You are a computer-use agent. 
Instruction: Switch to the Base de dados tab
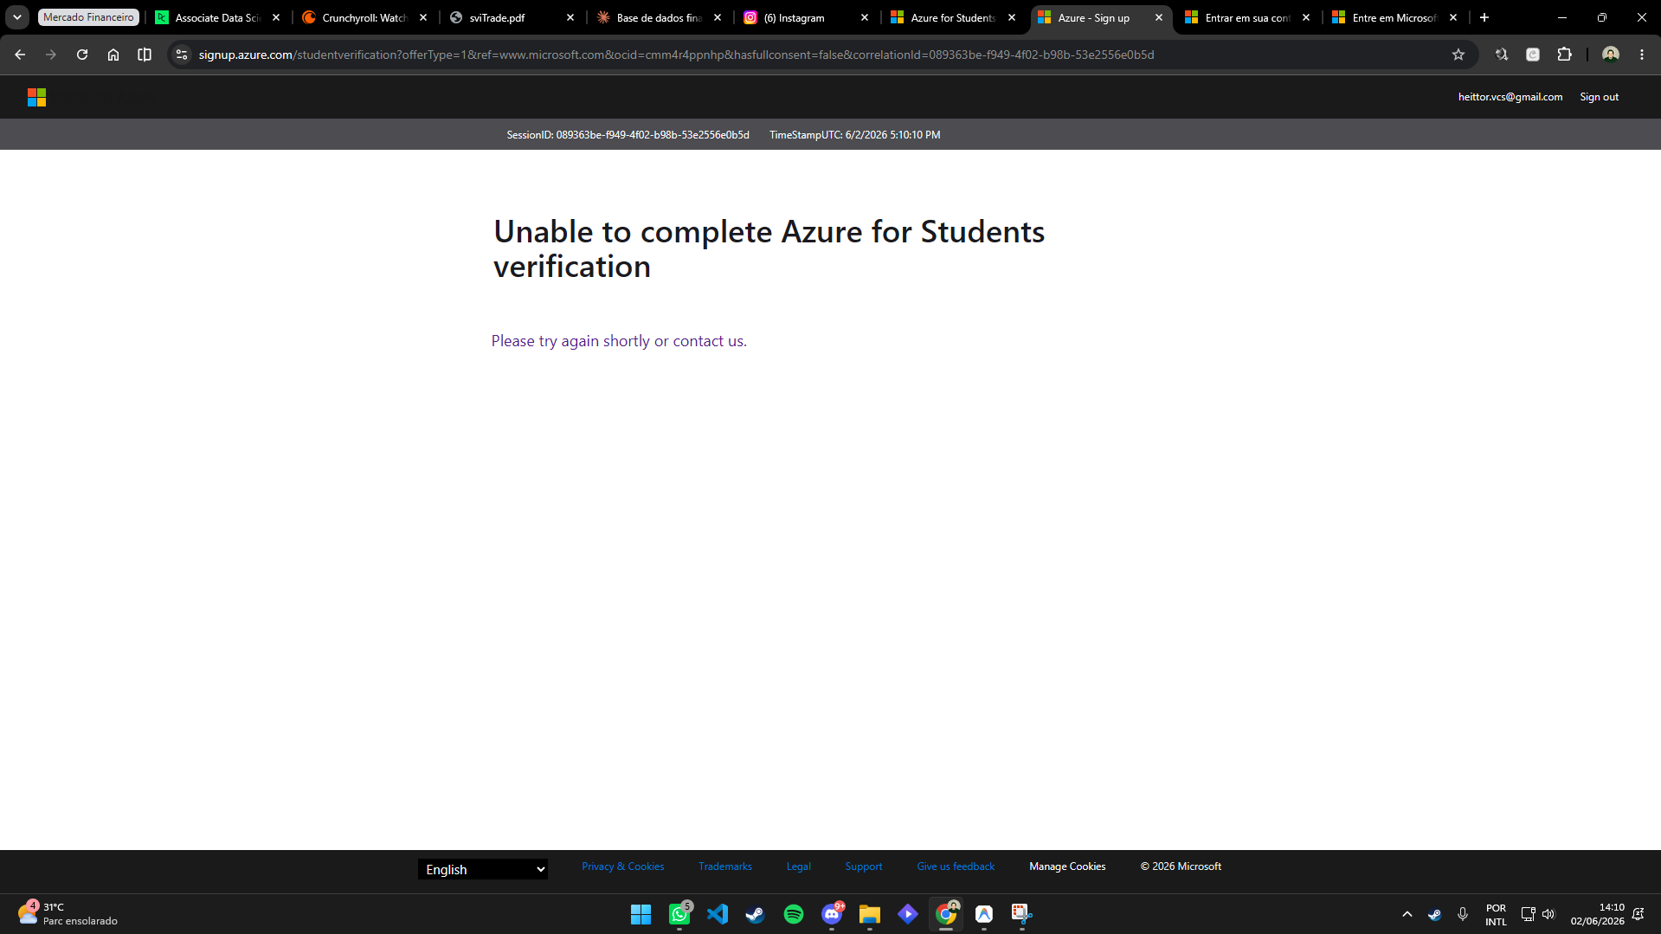(658, 17)
